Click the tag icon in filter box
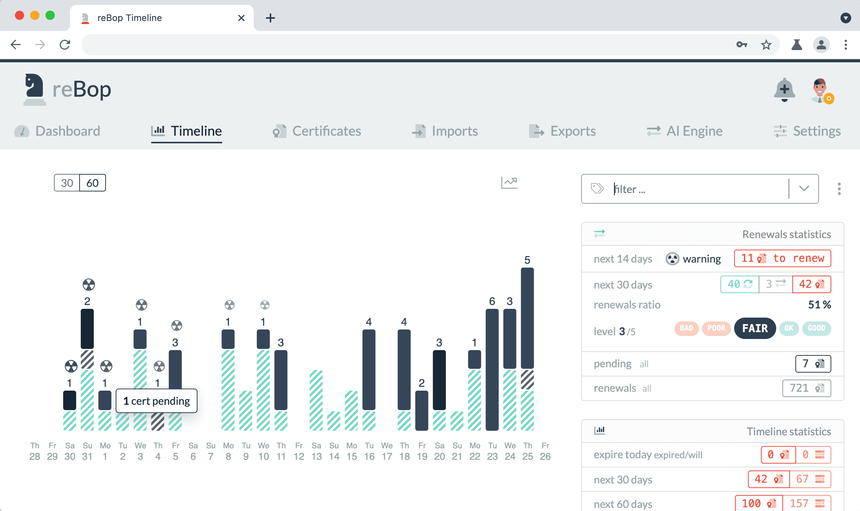Screen dimensions: 860x511 pos(597,188)
